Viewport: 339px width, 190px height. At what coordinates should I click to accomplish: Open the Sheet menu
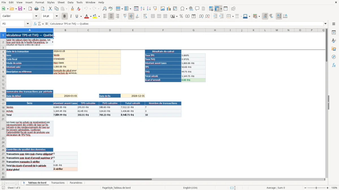click(x=61, y=2)
